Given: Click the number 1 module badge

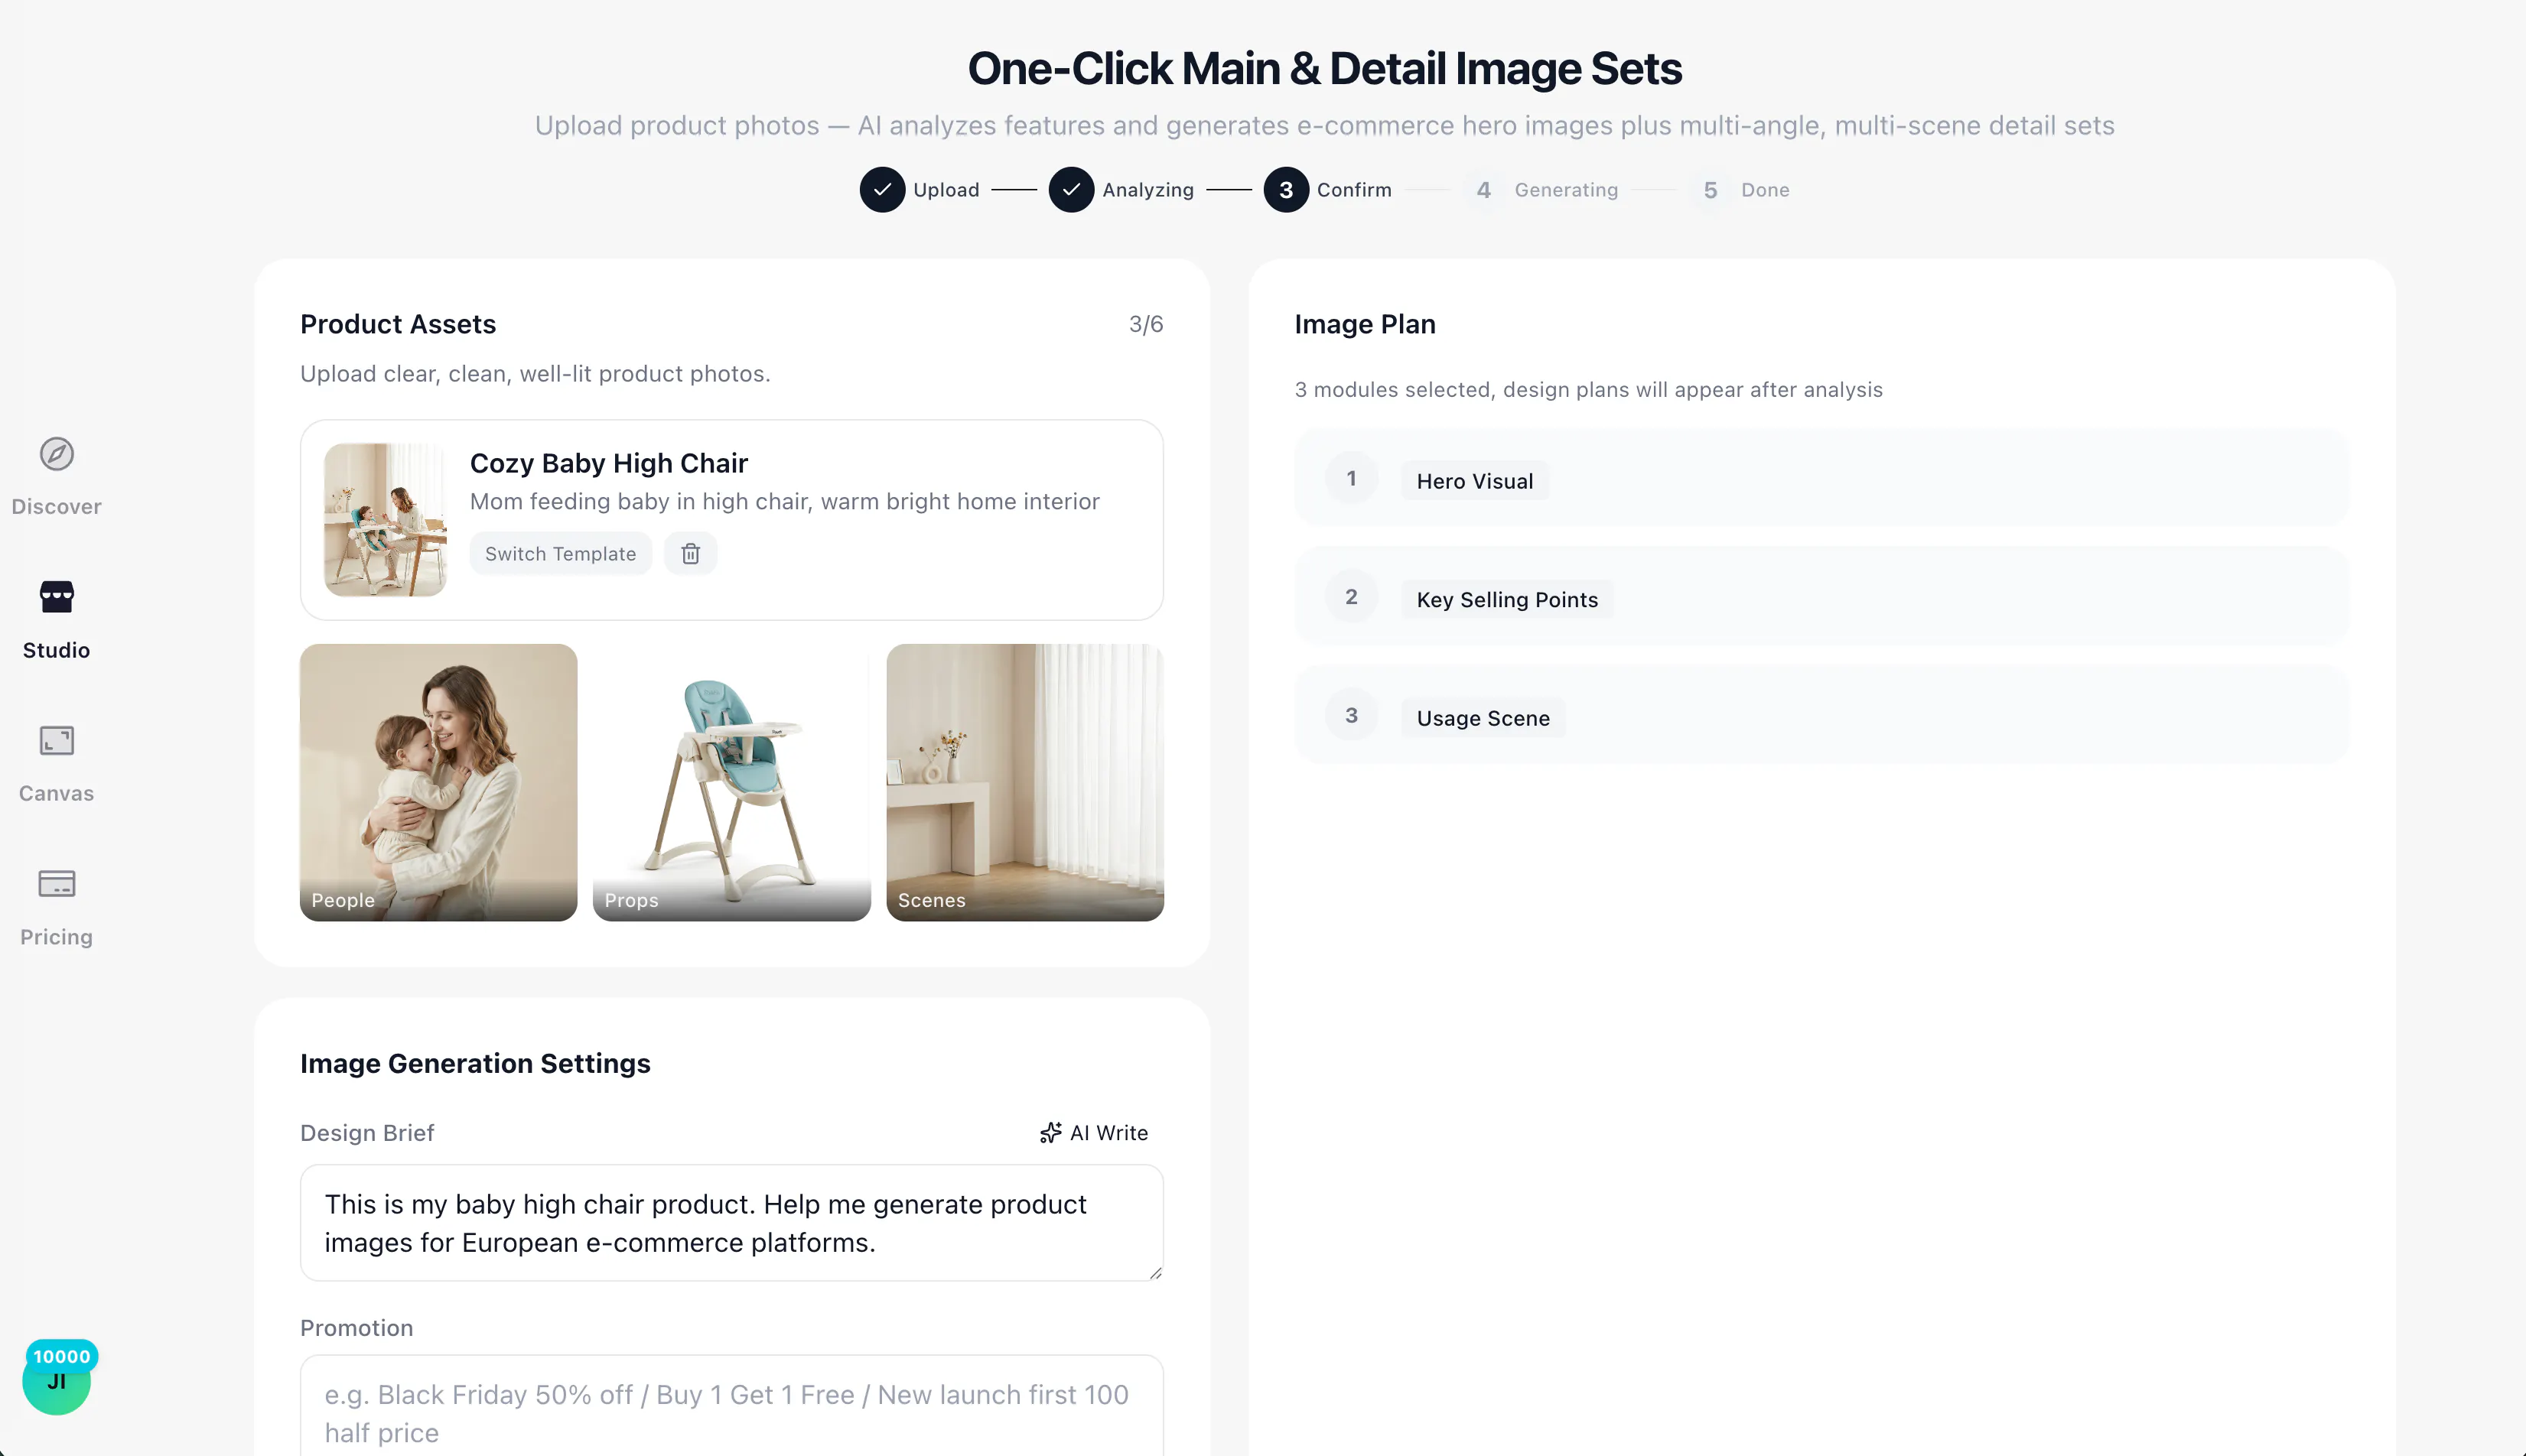Looking at the screenshot, I should [x=1352, y=479].
